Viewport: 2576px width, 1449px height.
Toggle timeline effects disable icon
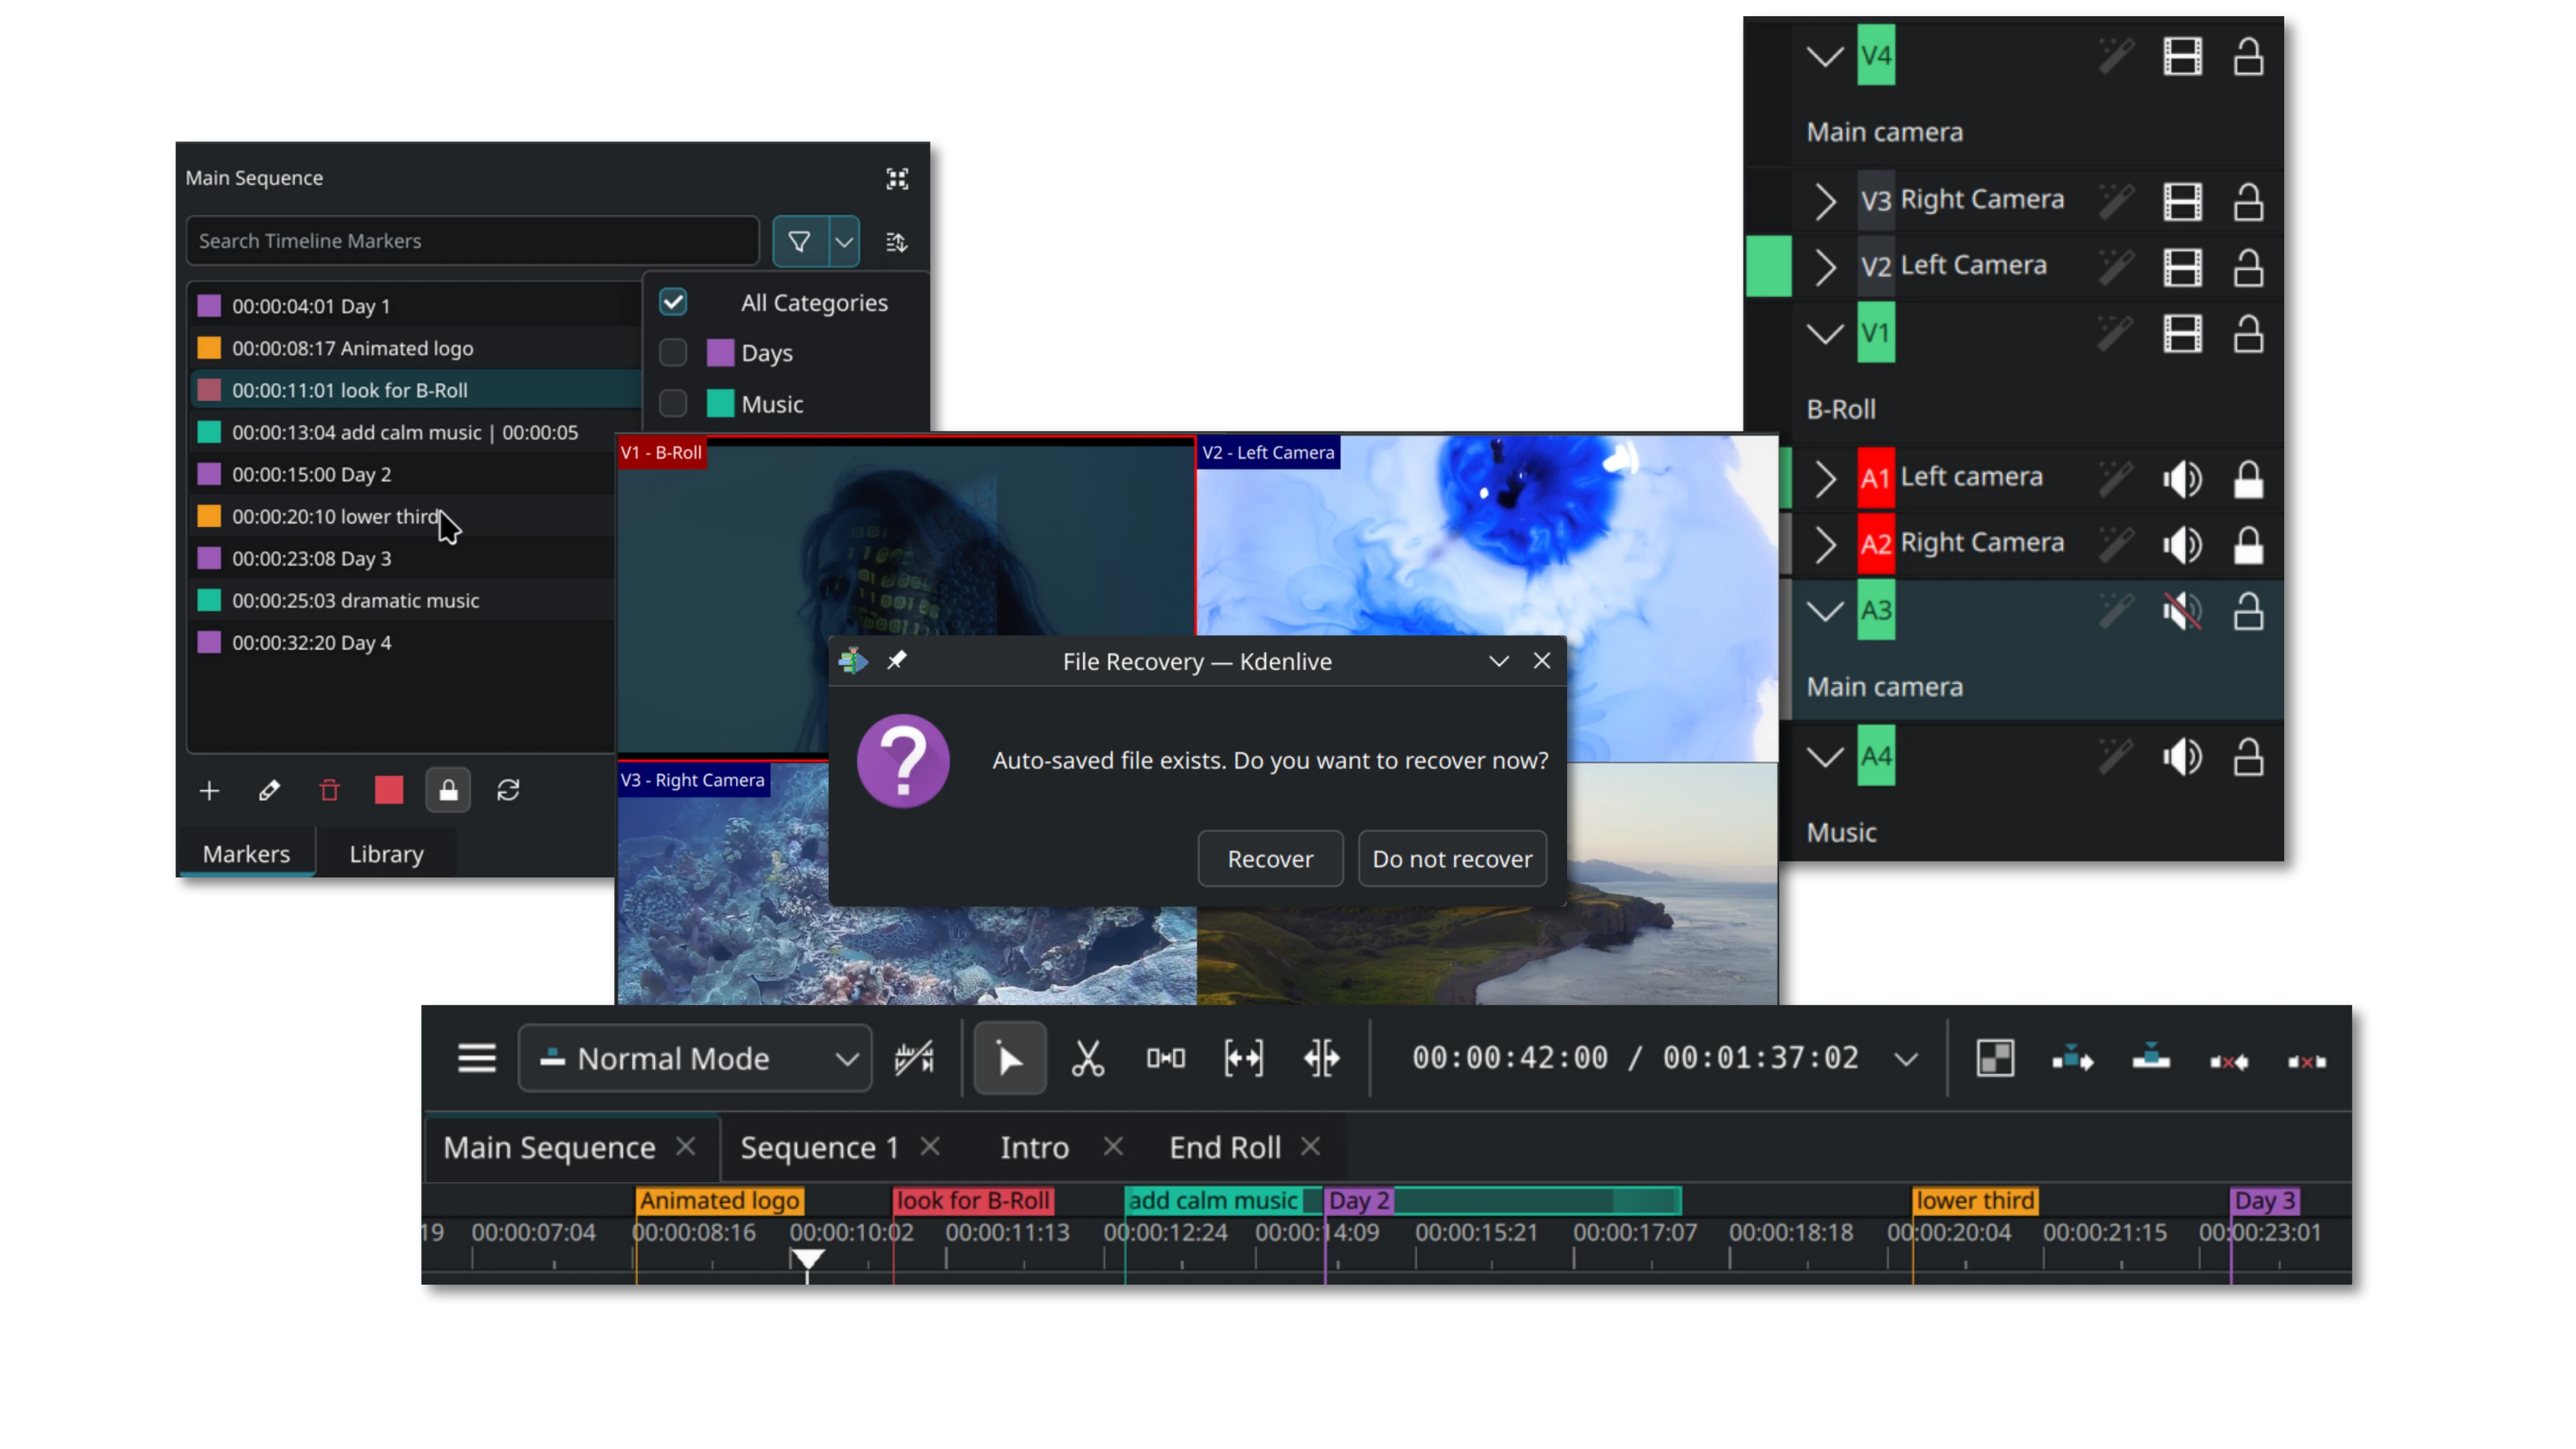[x=914, y=1058]
